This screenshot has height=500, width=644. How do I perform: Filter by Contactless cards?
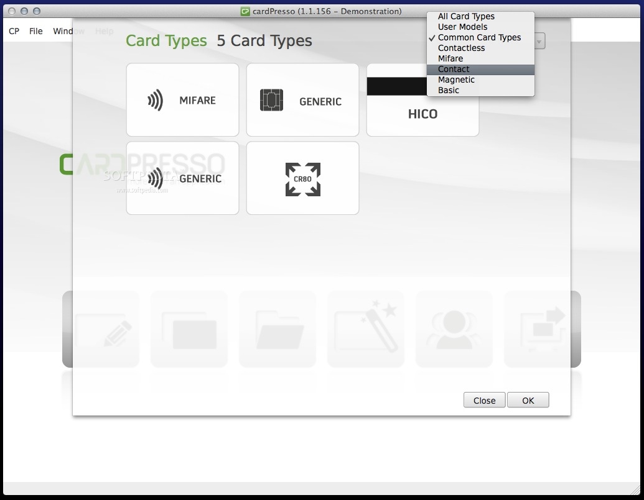[x=480, y=48]
